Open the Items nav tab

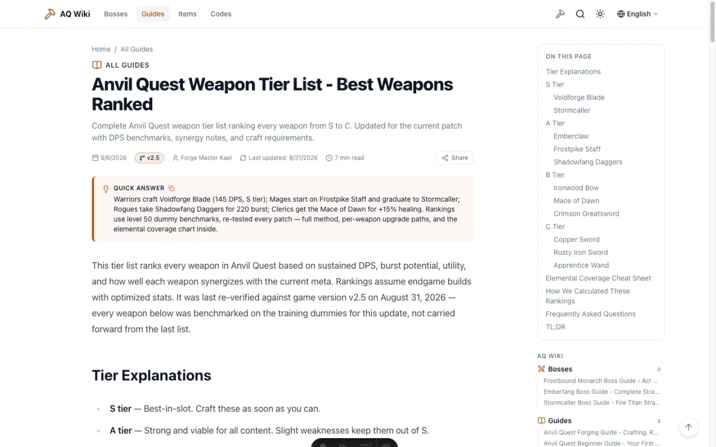point(187,14)
